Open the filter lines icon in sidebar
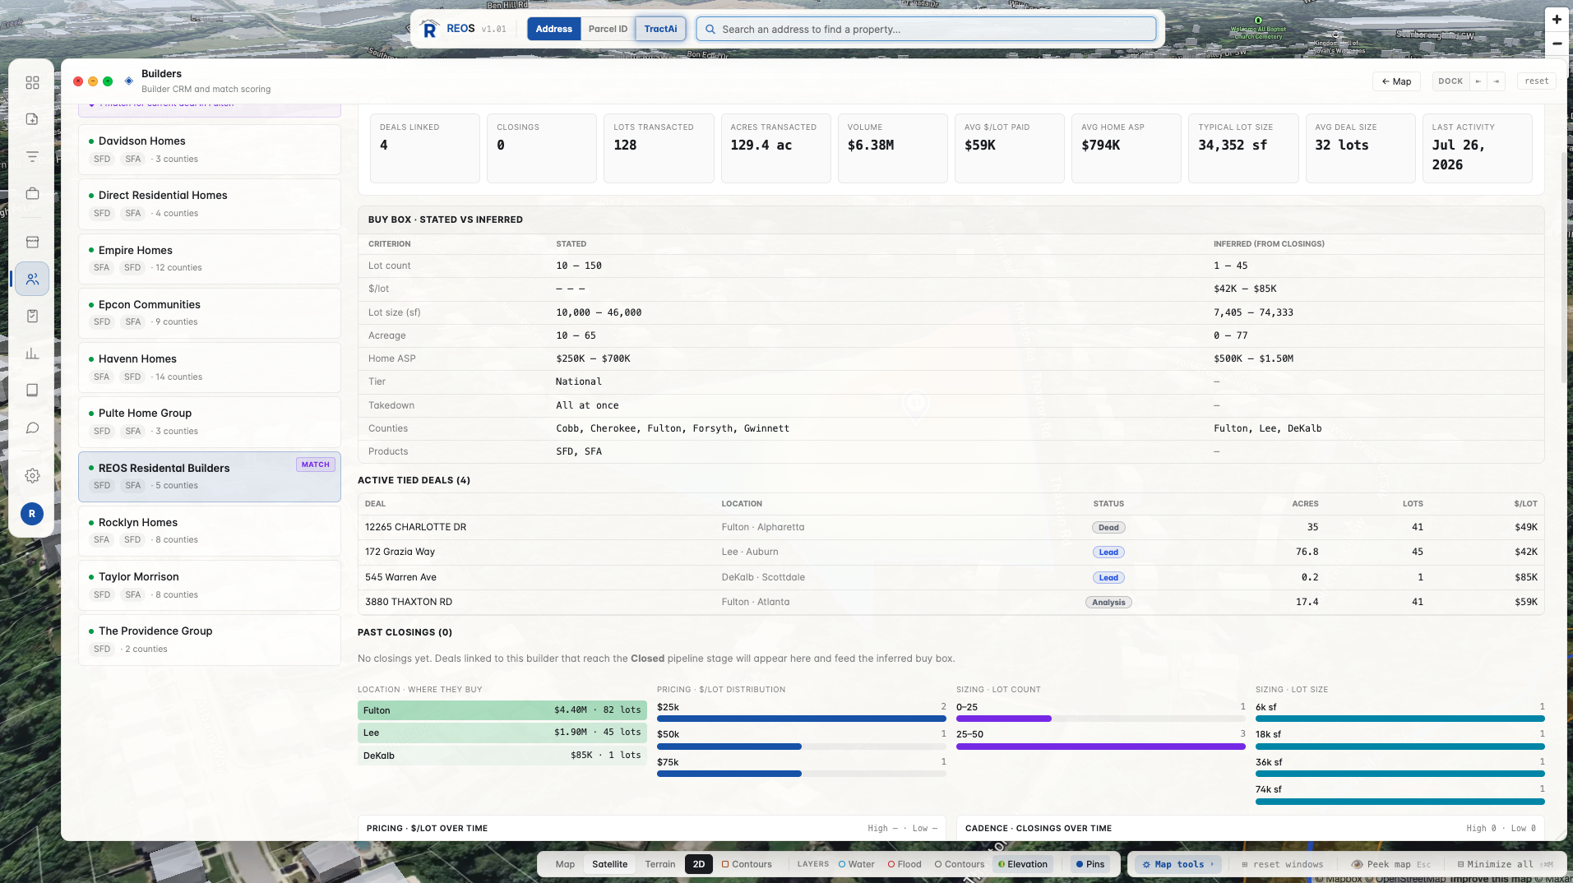Image resolution: width=1573 pixels, height=883 pixels. (x=32, y=156)
